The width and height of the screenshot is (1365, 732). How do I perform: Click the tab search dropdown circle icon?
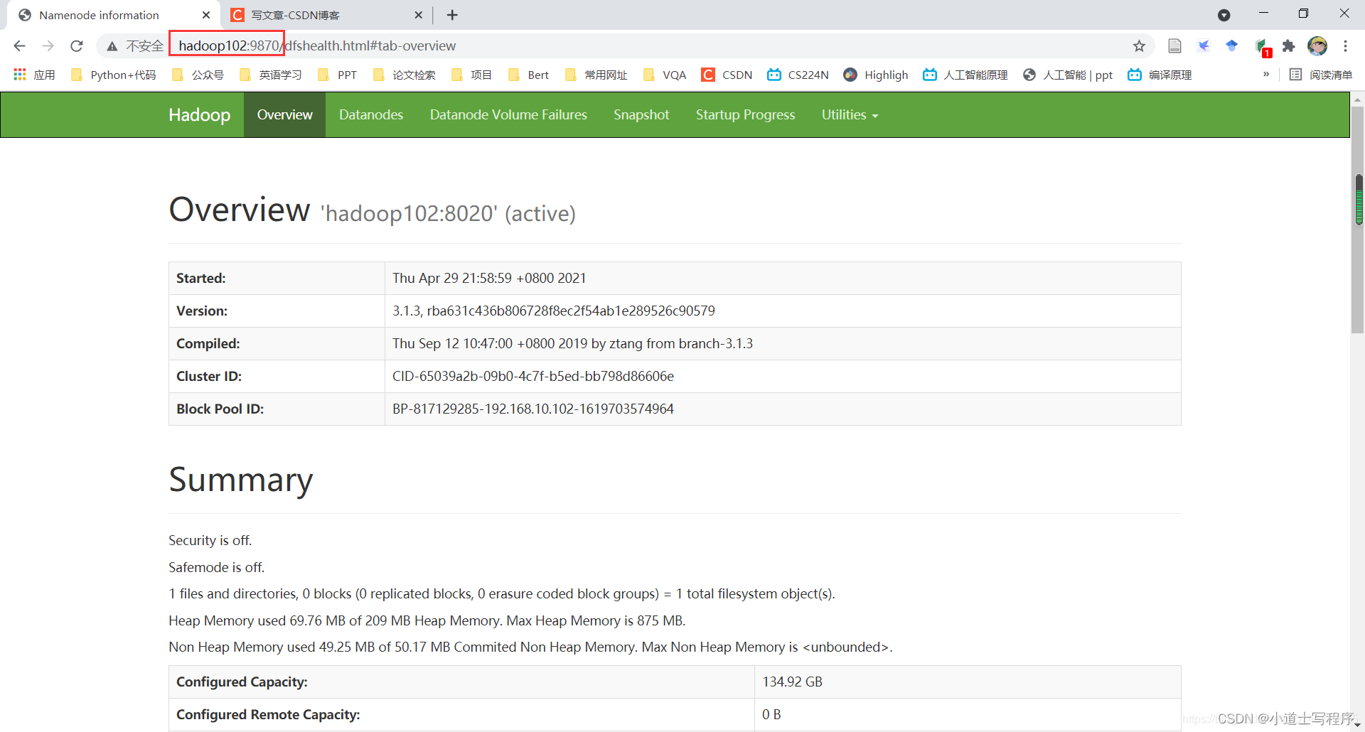(1224, 15)
